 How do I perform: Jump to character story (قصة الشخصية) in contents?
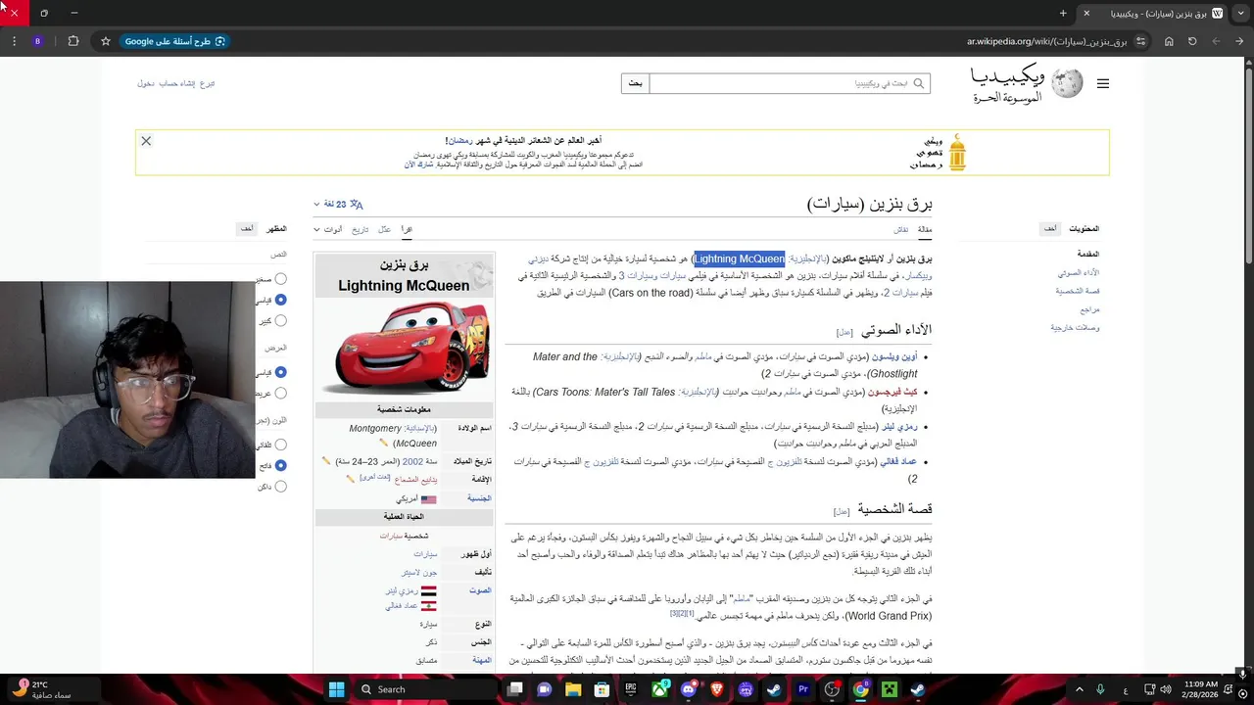tap(1078, 291)
